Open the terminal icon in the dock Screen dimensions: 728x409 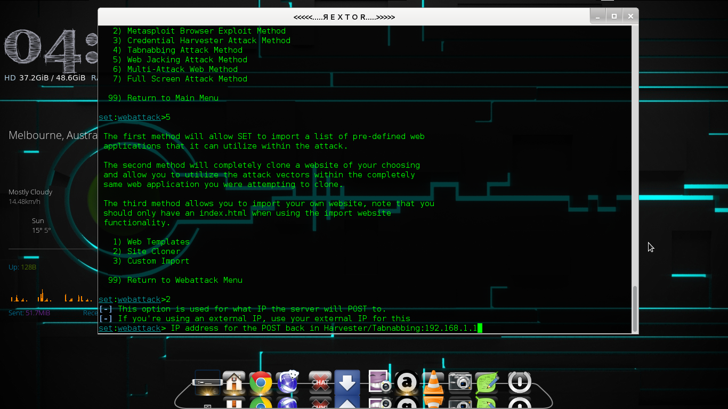pyautogui.click(x=207, y=382)
